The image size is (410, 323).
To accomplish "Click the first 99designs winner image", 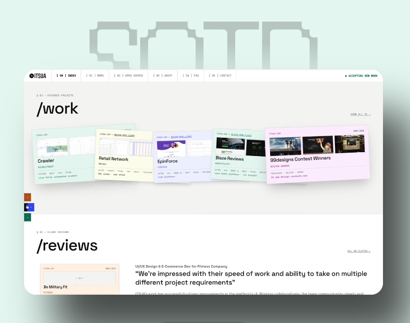I will pyautogui.click(x=285, y=146).
